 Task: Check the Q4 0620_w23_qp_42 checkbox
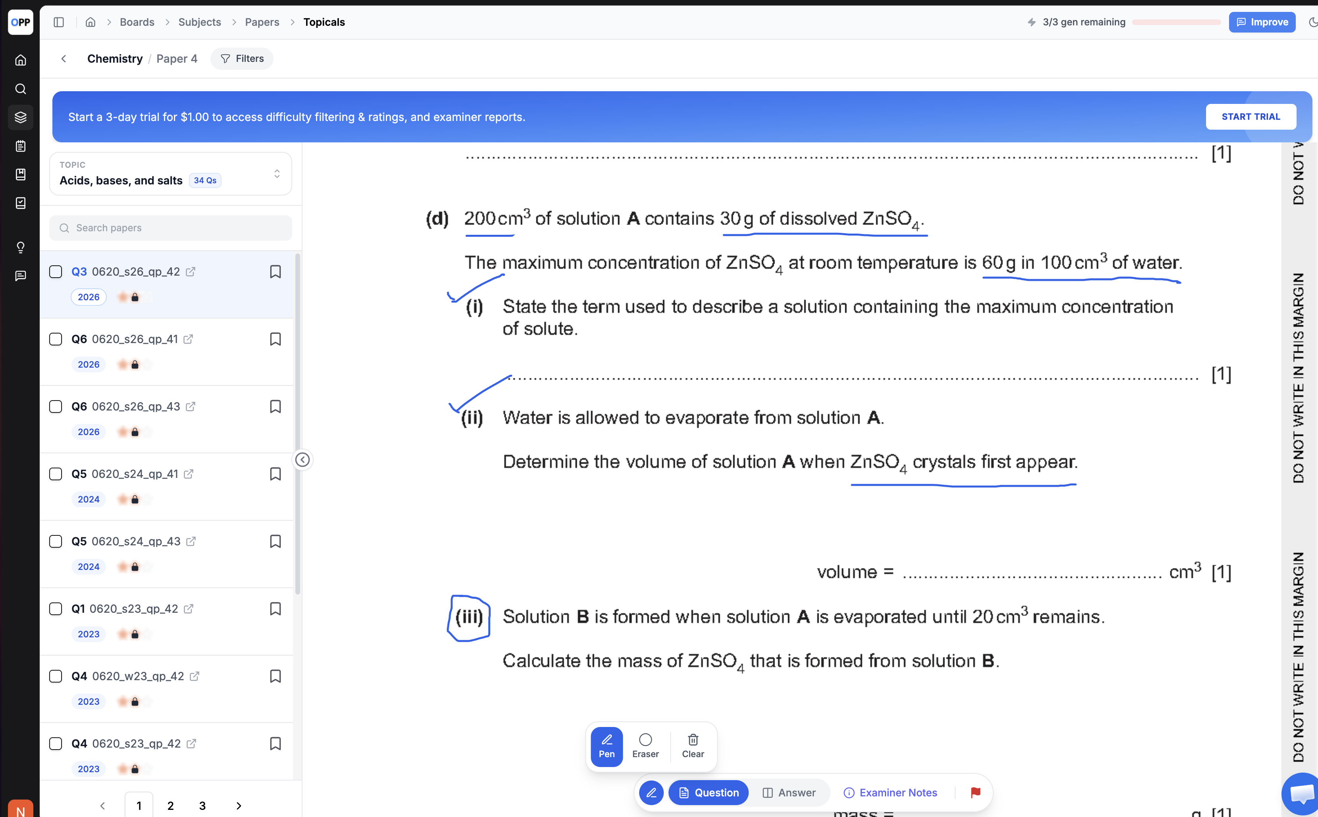click(56, 677)
